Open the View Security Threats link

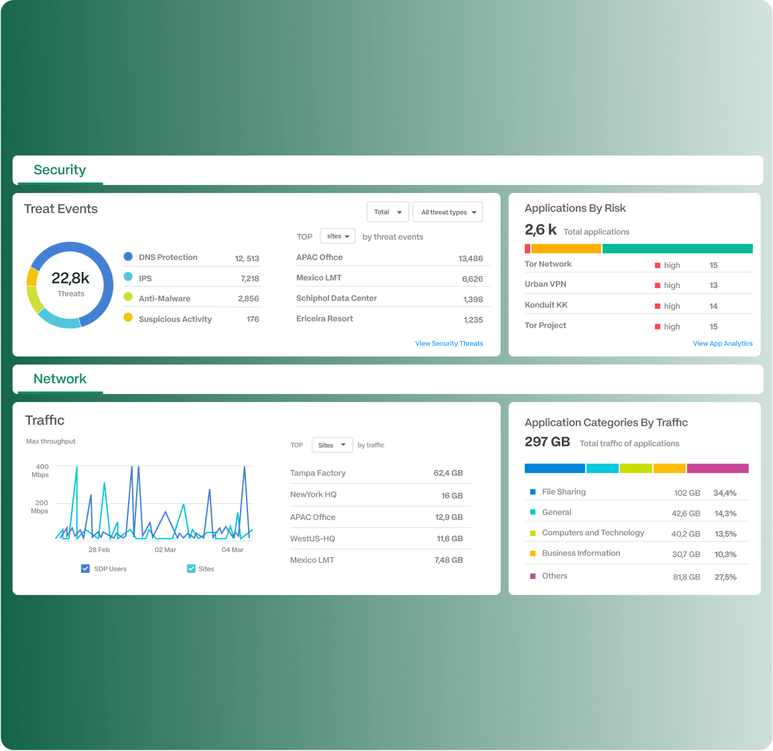[449, 344]
